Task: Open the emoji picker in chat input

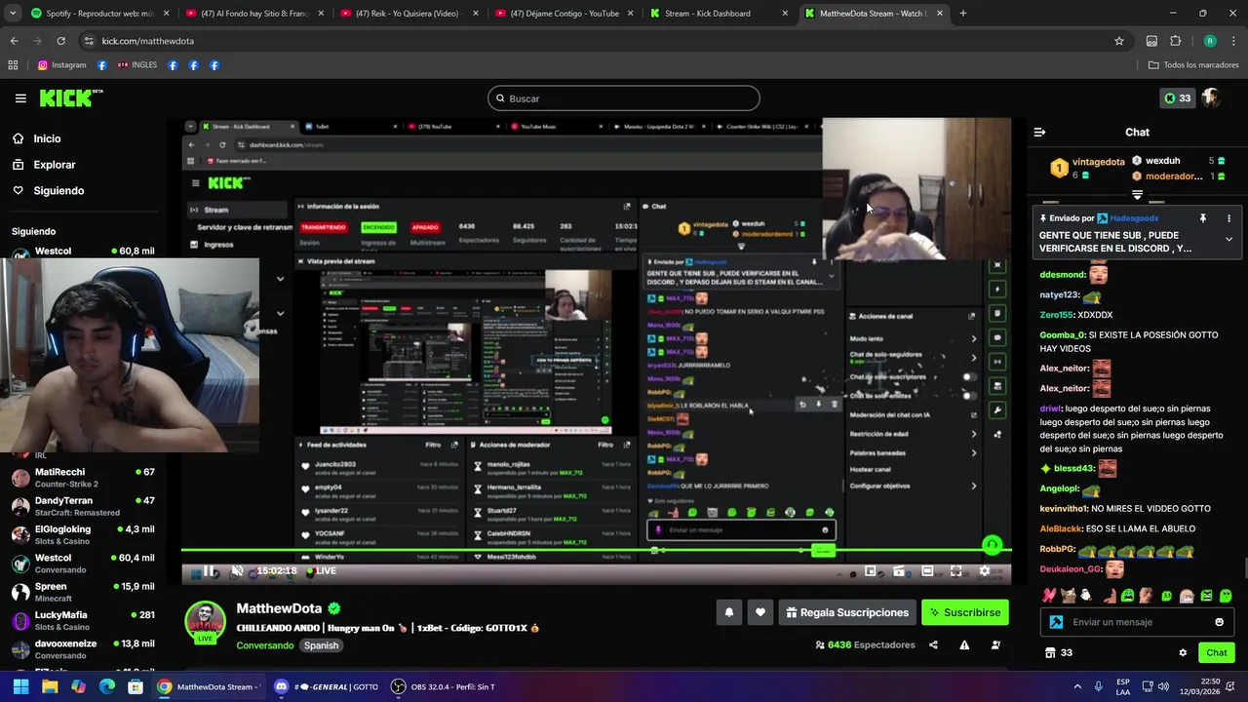Action: coord(1220,622)
